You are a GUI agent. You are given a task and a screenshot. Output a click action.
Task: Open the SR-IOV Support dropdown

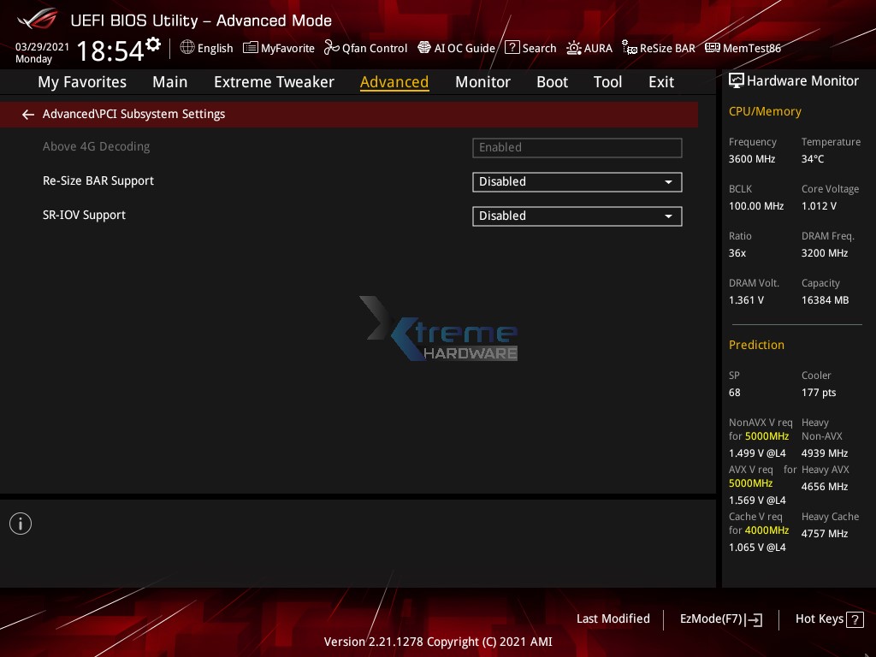click(577, 216)
